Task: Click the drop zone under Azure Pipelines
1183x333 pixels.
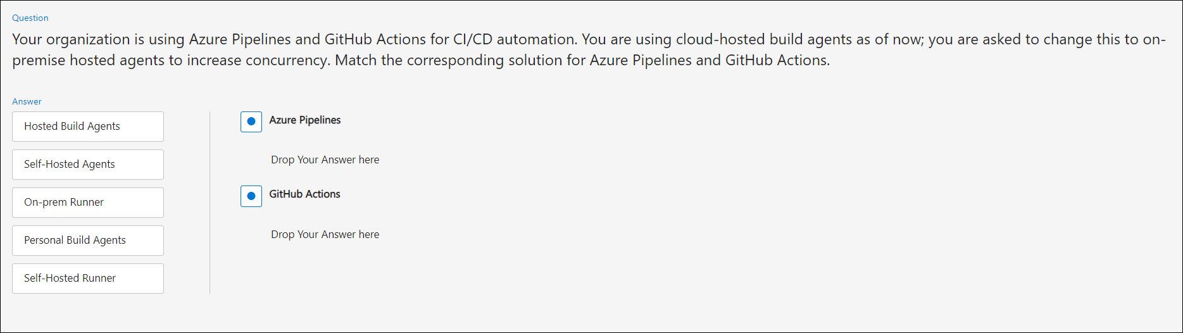Action: [x=325, y=160]
